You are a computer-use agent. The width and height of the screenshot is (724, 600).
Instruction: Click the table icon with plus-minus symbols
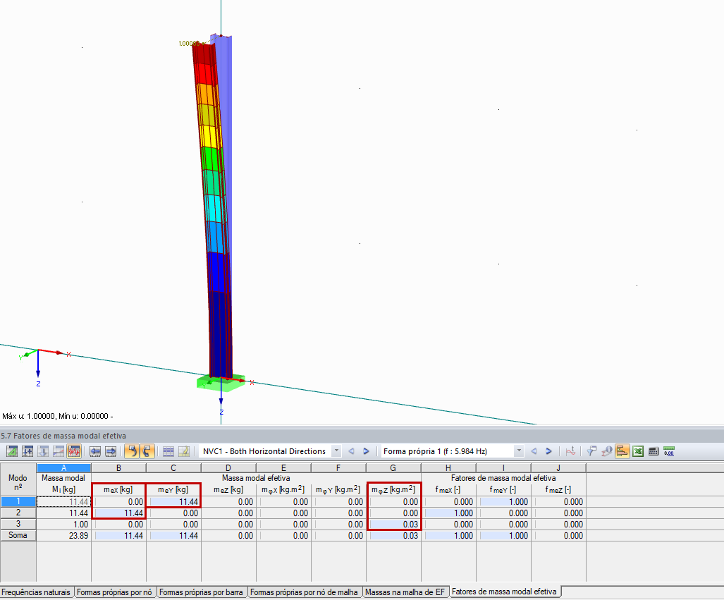[x=27, y=451]
